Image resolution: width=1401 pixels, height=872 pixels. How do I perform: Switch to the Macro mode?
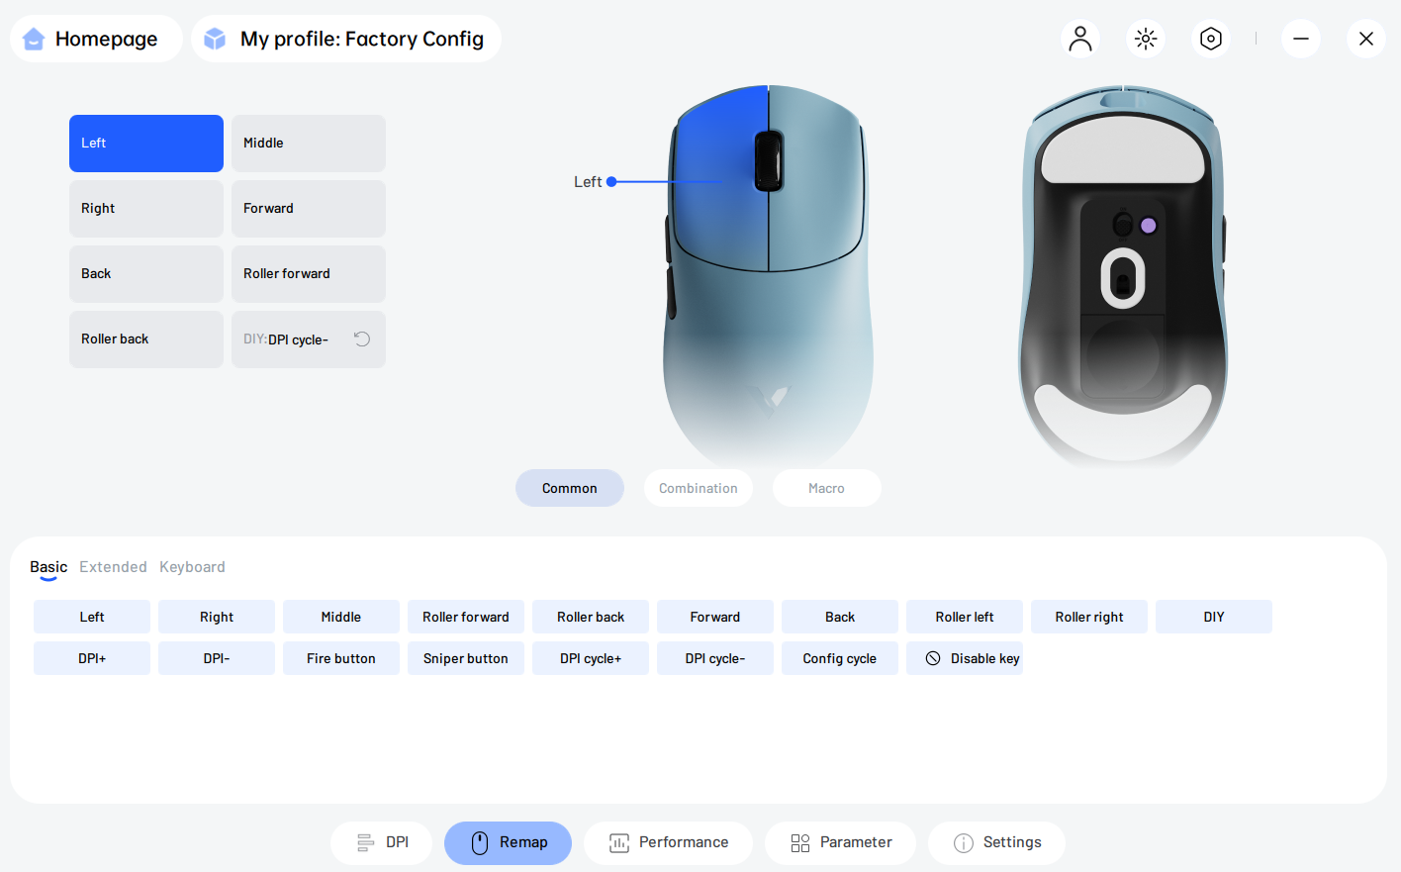827,488
